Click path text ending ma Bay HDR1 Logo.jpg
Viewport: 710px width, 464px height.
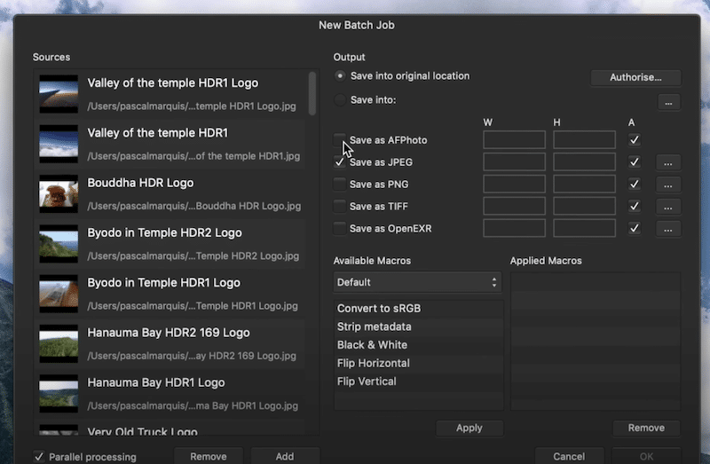click(193, 405)
